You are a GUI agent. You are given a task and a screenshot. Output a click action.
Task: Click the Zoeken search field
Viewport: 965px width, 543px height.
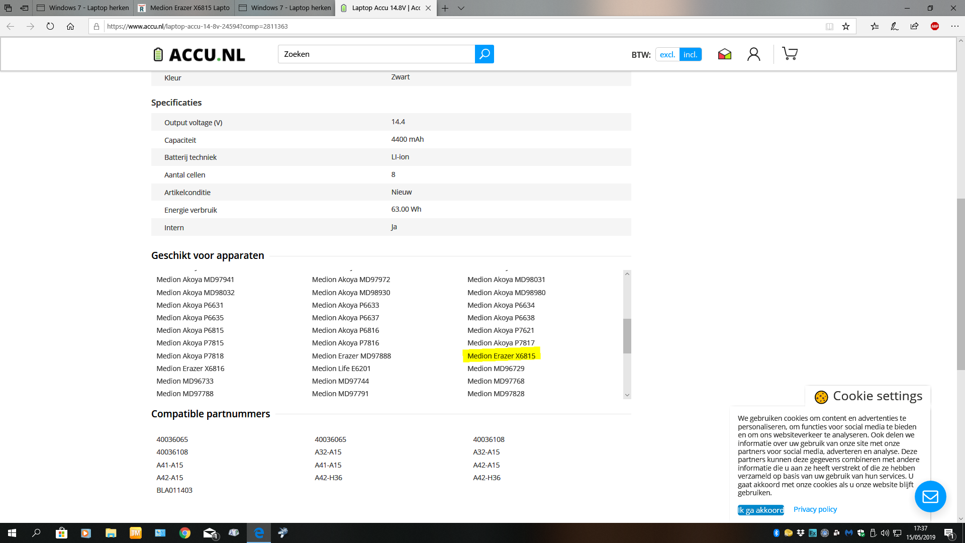(376, 54)
